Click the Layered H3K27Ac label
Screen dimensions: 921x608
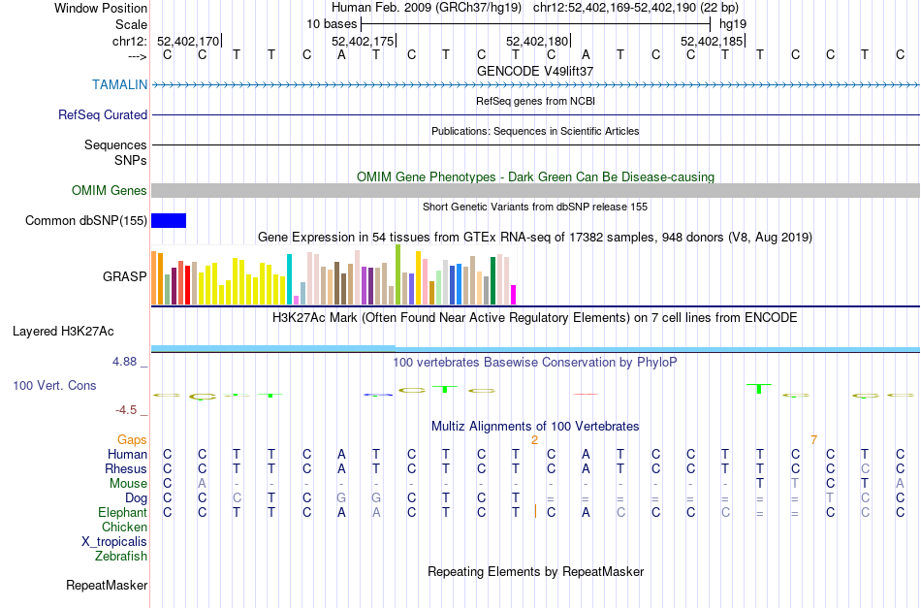[x=63, y=332]
